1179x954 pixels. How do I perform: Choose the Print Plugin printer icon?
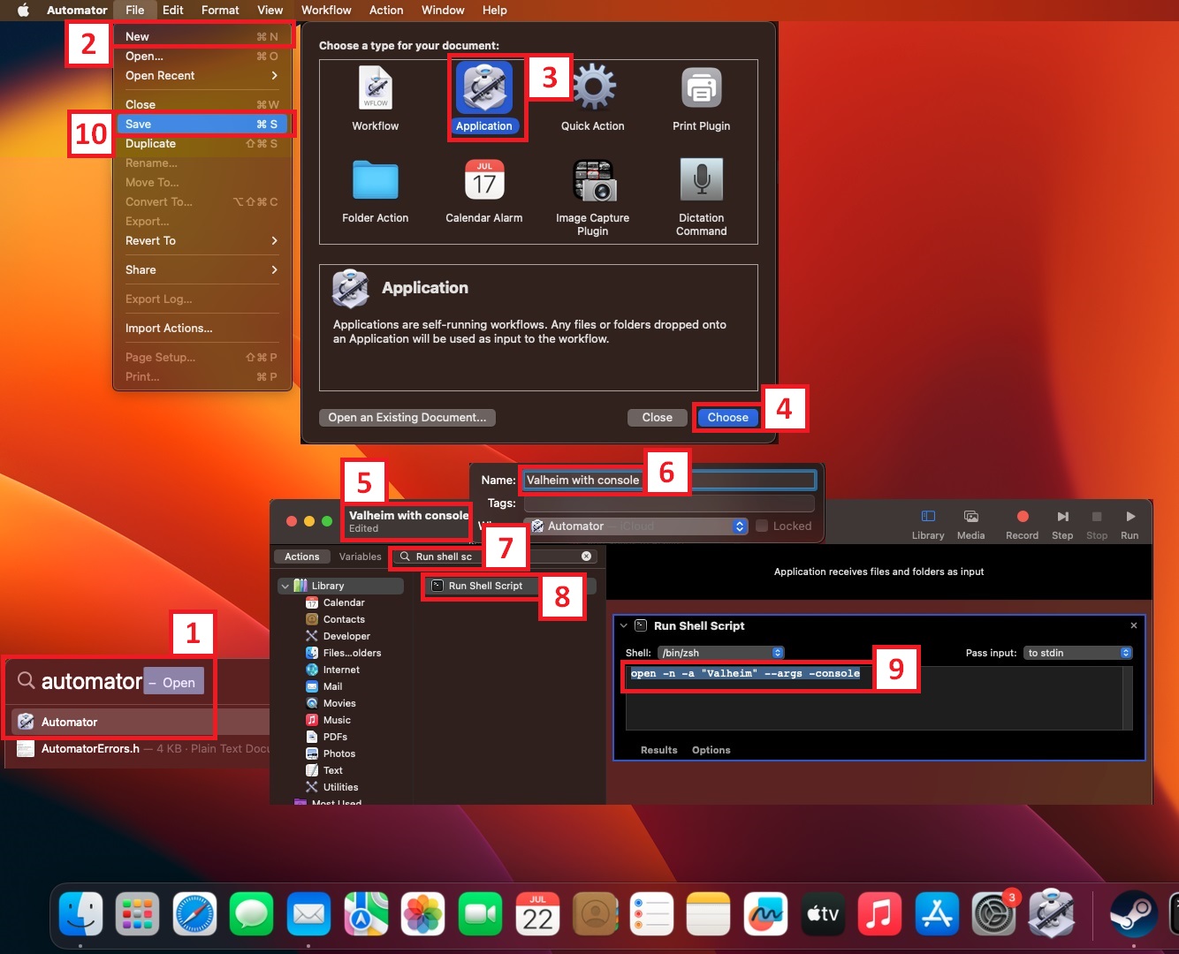tap(702, 87)
